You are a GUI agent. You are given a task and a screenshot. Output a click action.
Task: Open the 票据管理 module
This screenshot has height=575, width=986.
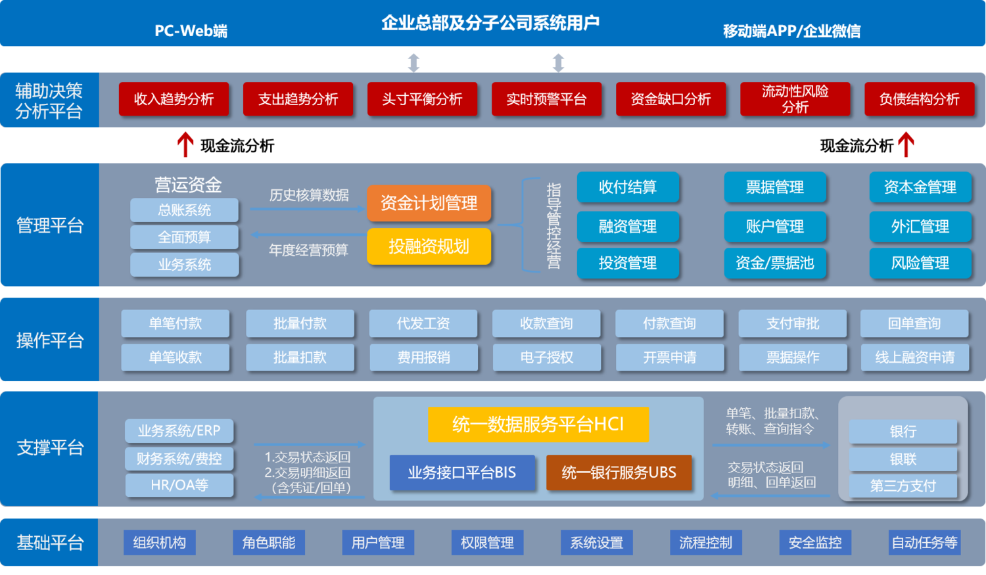(774, 187)
